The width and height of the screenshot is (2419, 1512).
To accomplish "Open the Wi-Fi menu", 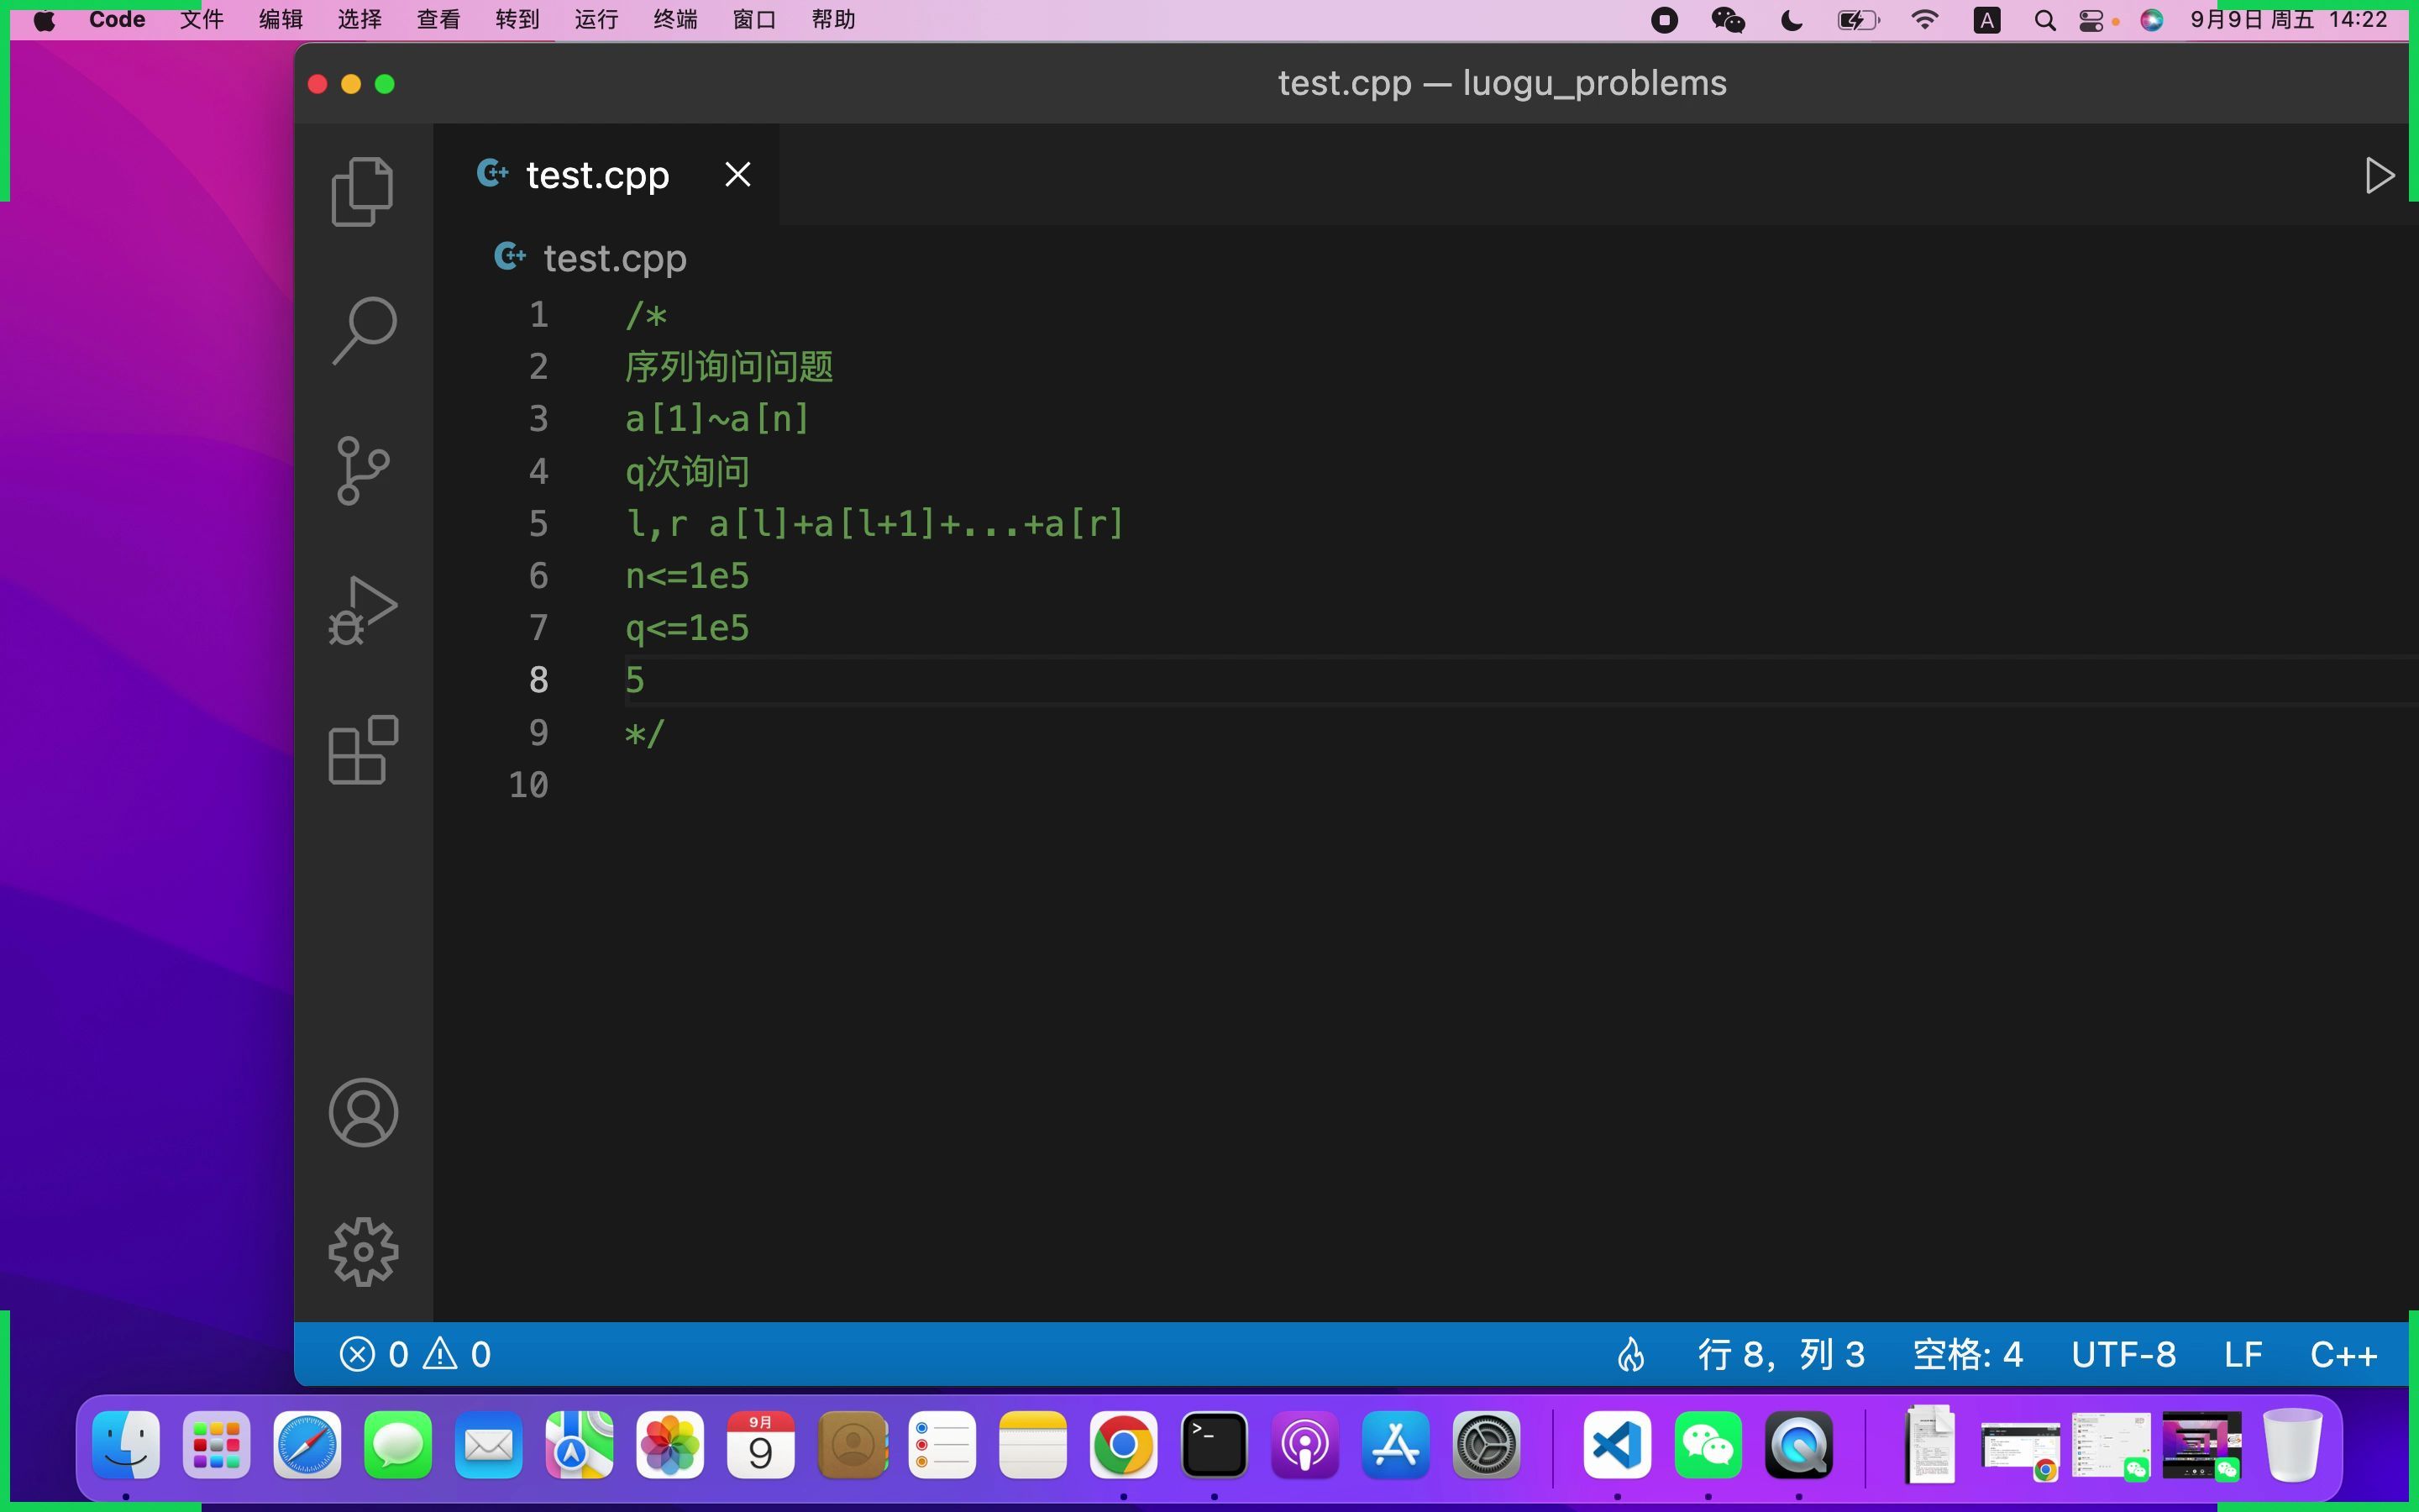I will (x=1924, y=20).
